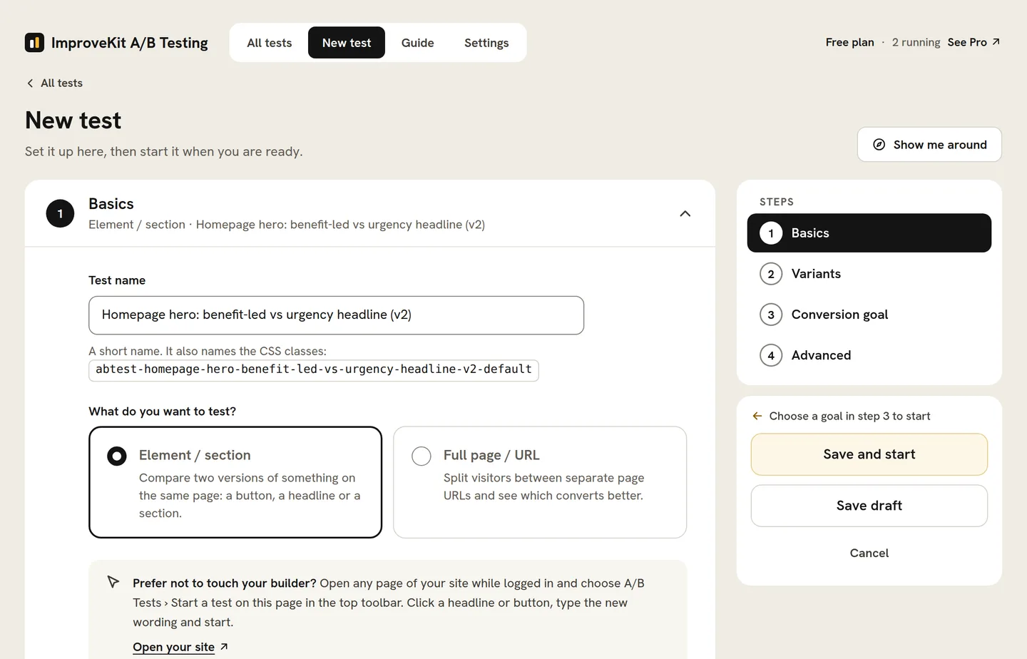Open the Guide tab

(418, 43)
